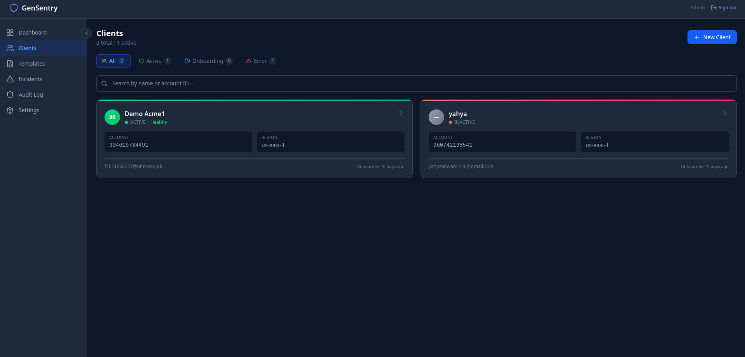
Task: Switch to the Active filter tab
Action: 155,61
